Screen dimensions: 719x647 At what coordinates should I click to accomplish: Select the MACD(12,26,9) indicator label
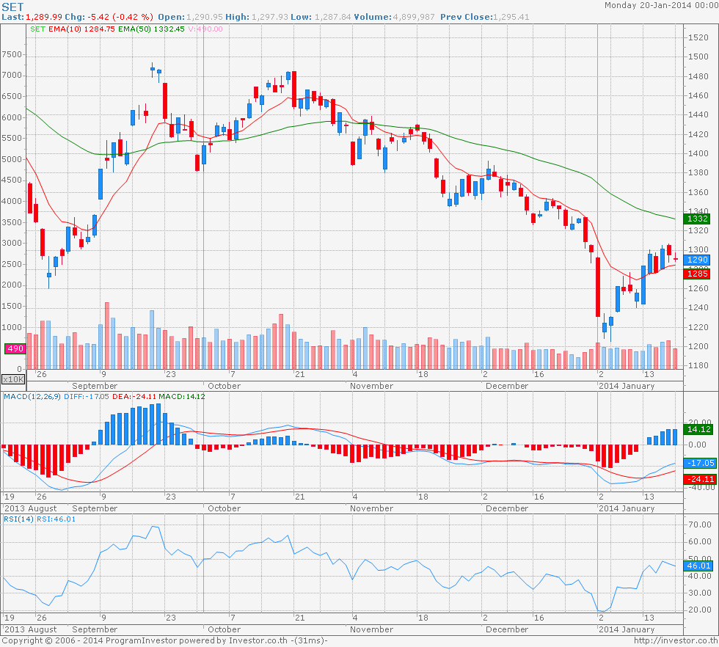click(32, 397)
